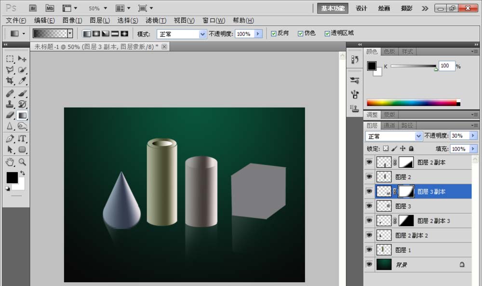Hide the 图层 2 副本 layer
The image size is (482, 286).
(x=369, y=162)
